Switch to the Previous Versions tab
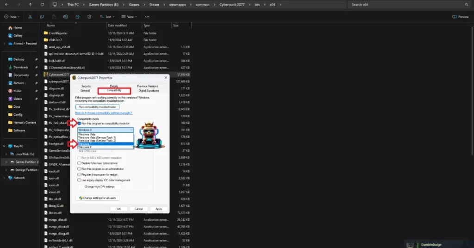The width and height of the screenshot is (474, 248). pos(148,86)
